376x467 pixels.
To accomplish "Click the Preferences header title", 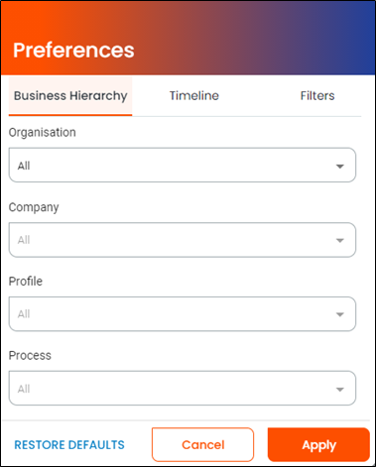I will pos(73,51).
